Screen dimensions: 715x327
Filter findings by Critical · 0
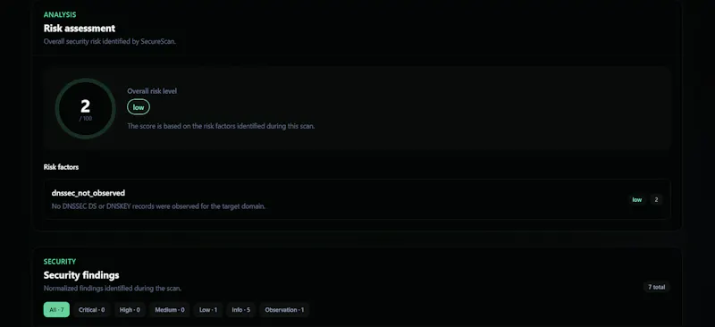92,310
